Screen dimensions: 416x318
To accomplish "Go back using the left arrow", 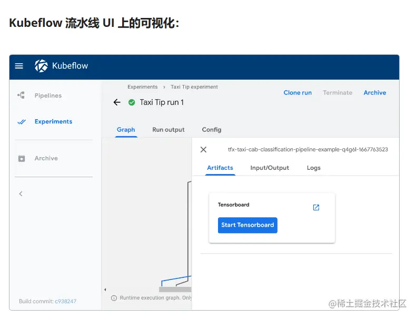I will (117, 102).
